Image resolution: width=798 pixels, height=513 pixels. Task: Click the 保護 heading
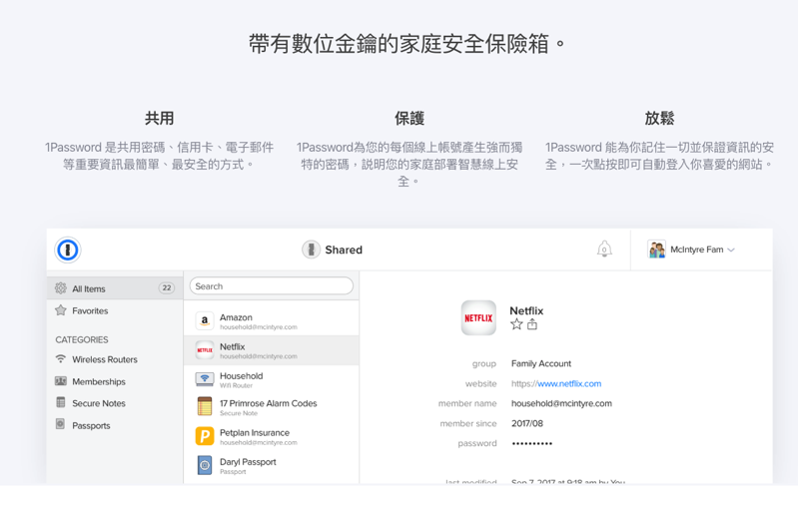tap(409, 118)
